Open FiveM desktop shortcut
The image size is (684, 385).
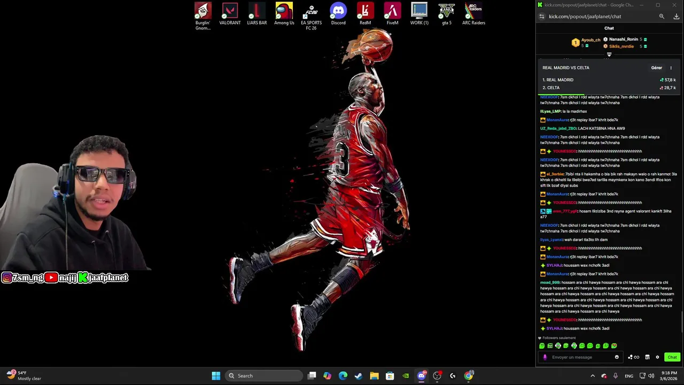pyautogui.click(x=392, y=14)
